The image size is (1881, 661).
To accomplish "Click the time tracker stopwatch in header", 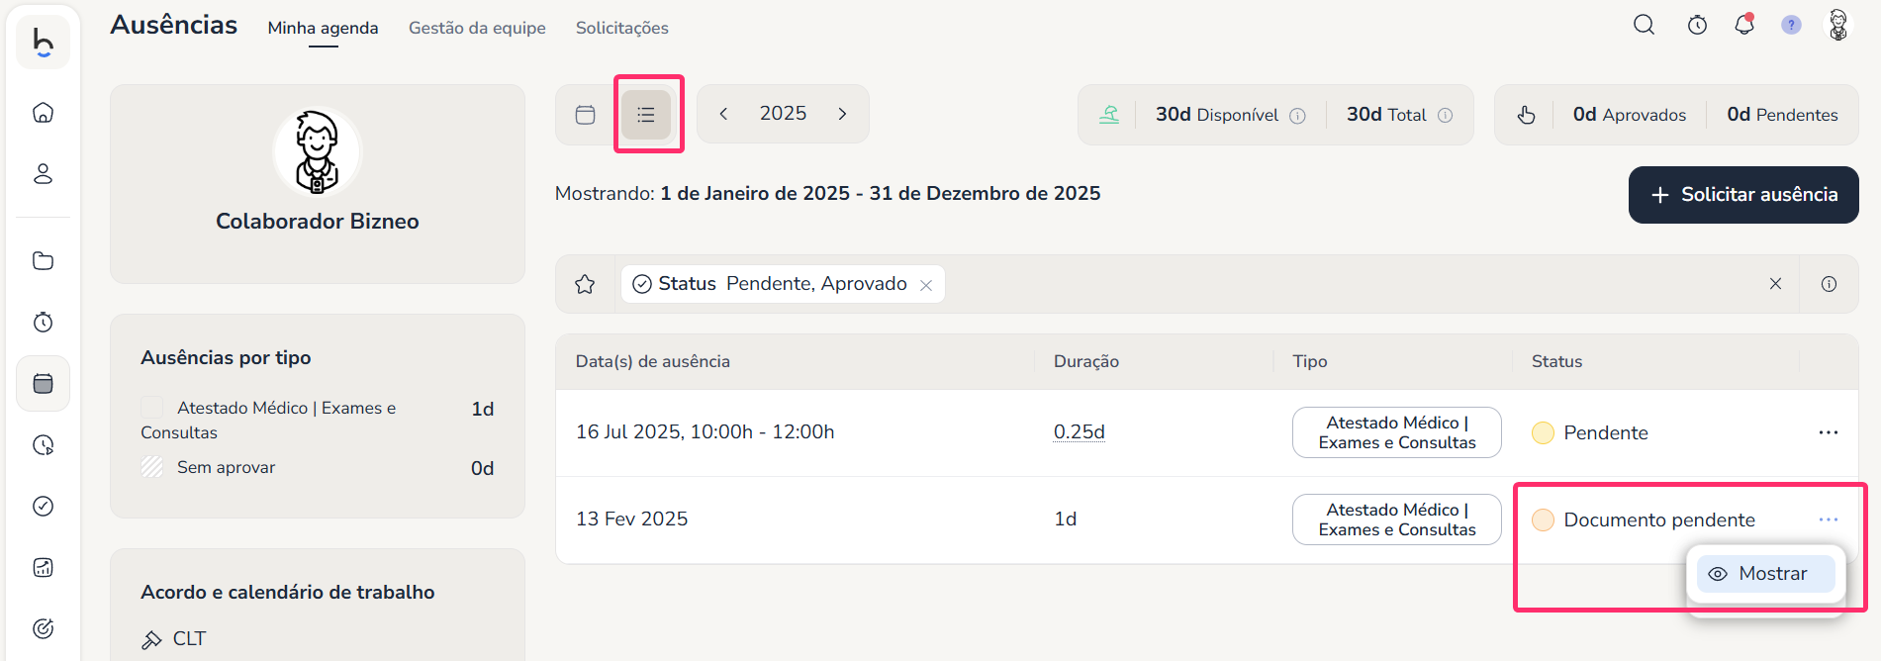I will click(x=1697, y=25).
